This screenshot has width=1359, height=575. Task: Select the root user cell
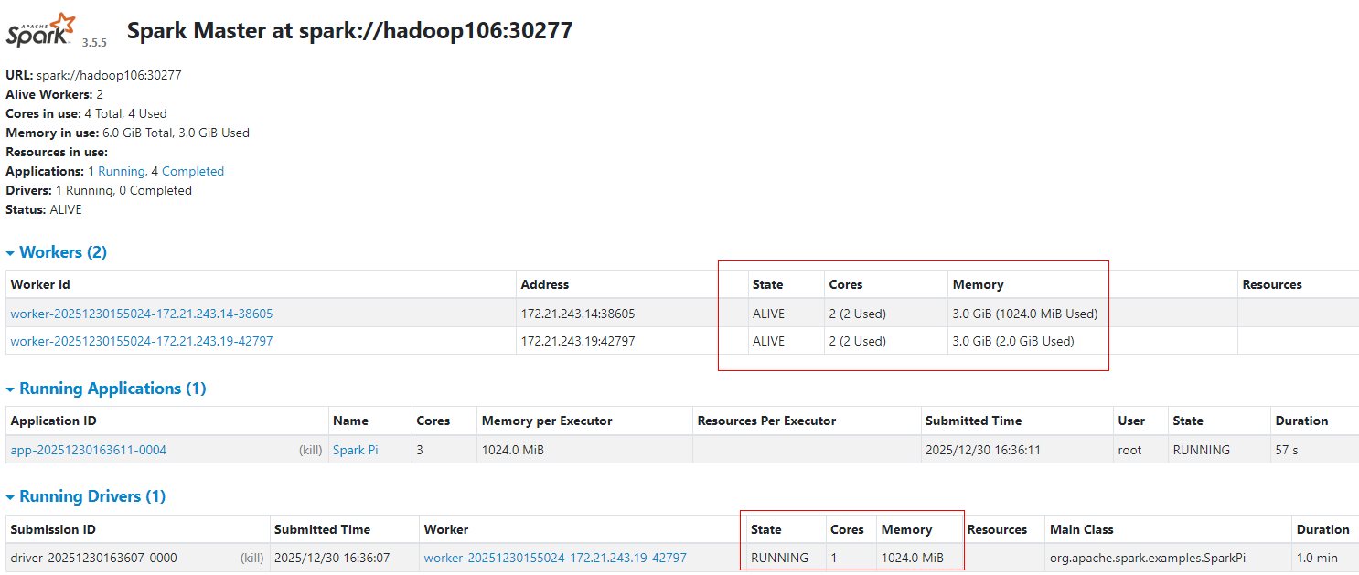(1130, 450)
